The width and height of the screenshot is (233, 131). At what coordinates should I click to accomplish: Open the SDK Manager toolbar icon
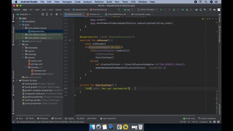click(205, 10)
